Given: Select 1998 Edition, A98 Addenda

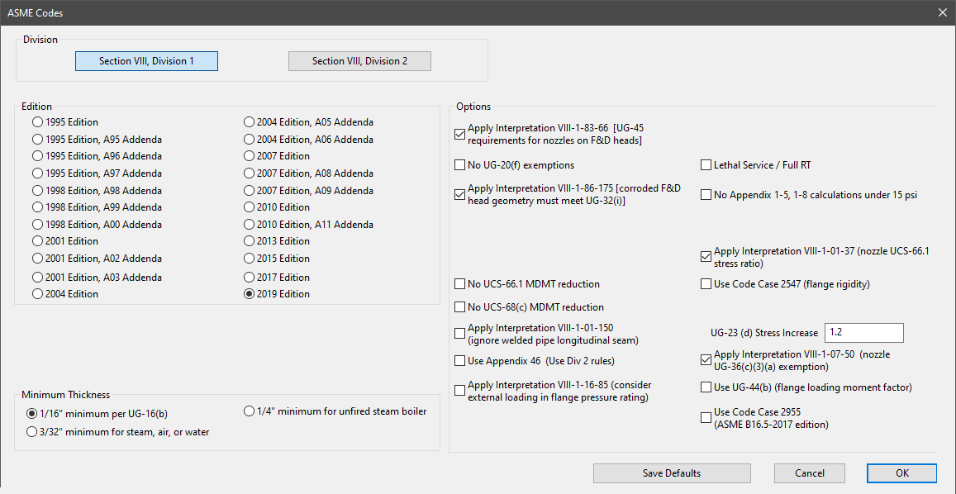Looking at the screenshot, I should click(37, 190).
